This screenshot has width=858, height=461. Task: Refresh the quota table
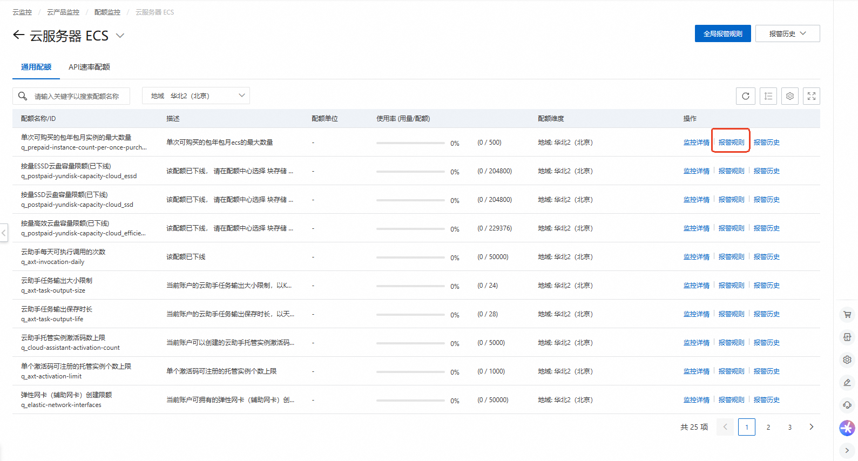tap(746, 96)
